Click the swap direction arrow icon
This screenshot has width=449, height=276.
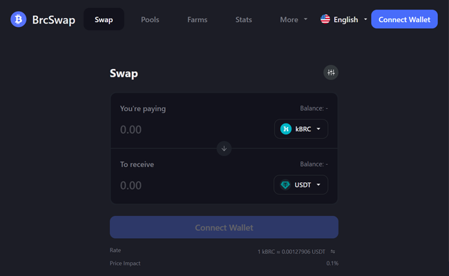click(x=224, y=149)
